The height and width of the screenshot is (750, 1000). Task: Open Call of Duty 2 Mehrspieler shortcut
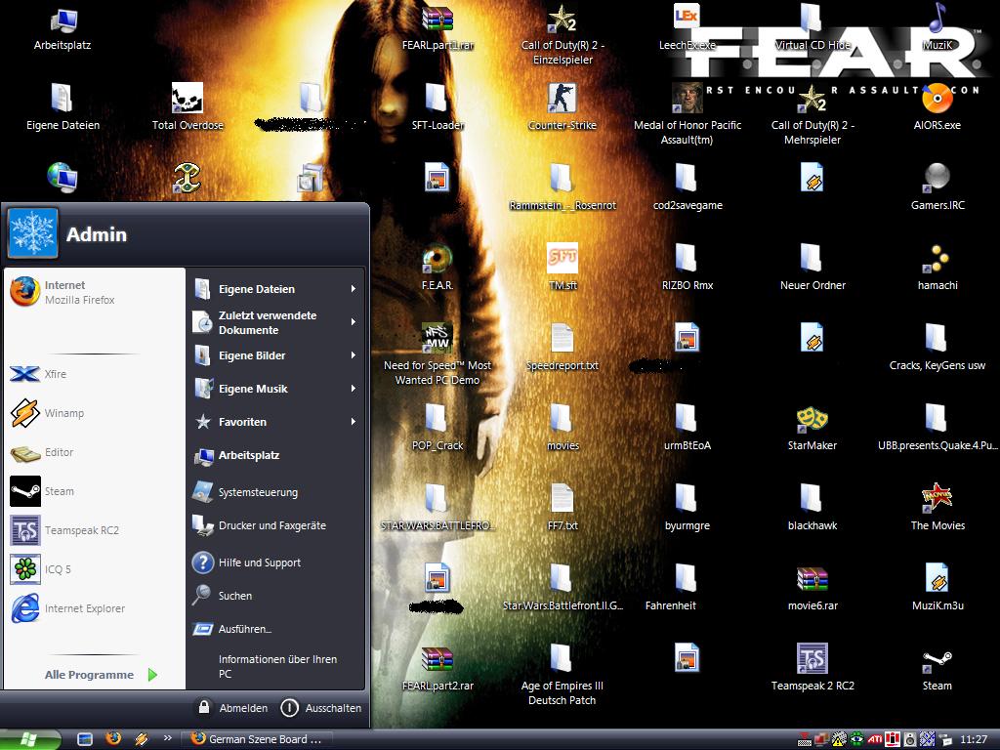tap(812, 115)
